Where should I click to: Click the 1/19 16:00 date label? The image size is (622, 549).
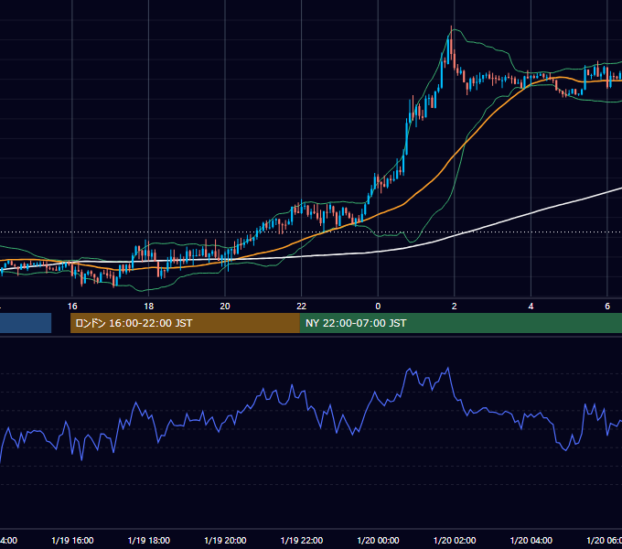coord(72,541)
